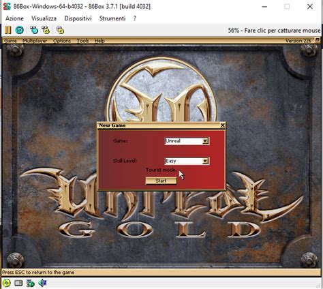The image size is (323, 289).
Task: Click the 86Box application icon in title bar
Action: click(x=7, y=6)
